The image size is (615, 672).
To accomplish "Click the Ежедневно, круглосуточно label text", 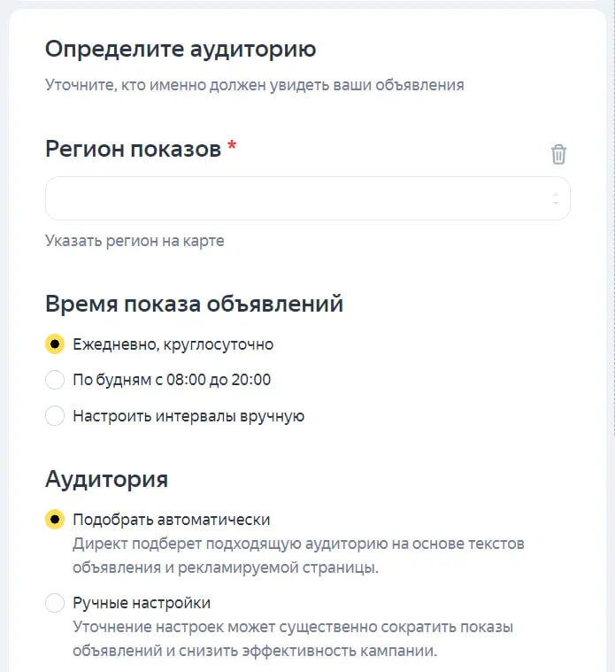I will (x=173, y=344).
